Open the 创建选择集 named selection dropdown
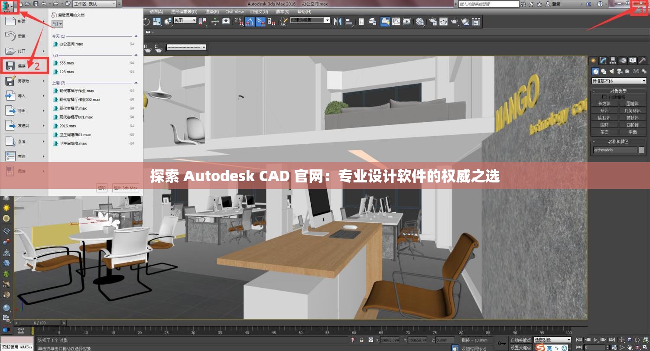Image resolution: width=650 pixels, height=351 pixels. tap(310, 20)
